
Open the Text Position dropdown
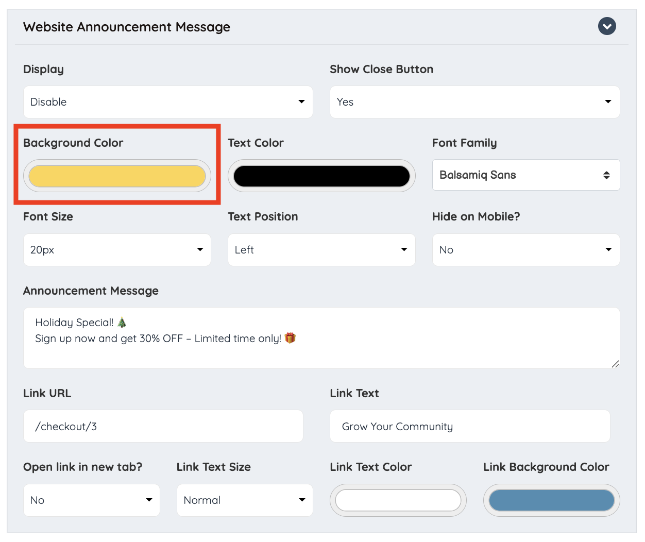[x=321, y=250]
